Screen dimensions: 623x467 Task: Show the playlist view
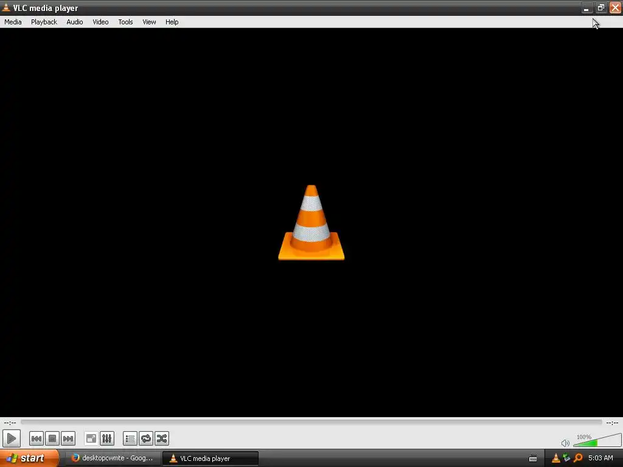point(130,438)
